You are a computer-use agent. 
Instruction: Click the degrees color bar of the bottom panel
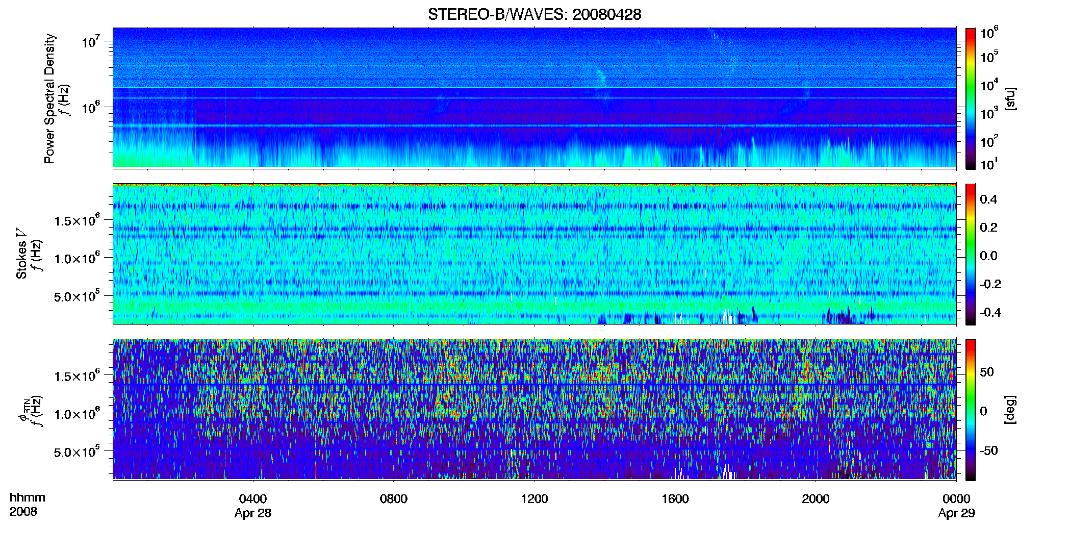tap(971, 410)
